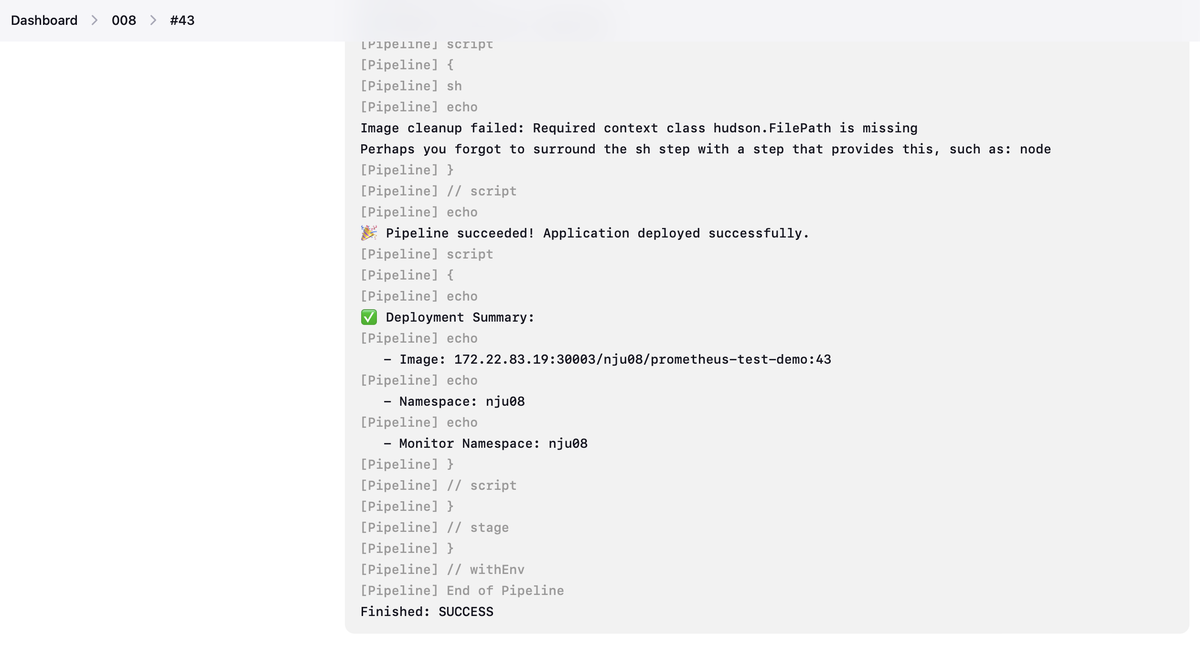Viewport: 1200px width, 670px height.
Task: Click the 'Perhaps you forgot to surround' line
Action: [x=706, y=149]
